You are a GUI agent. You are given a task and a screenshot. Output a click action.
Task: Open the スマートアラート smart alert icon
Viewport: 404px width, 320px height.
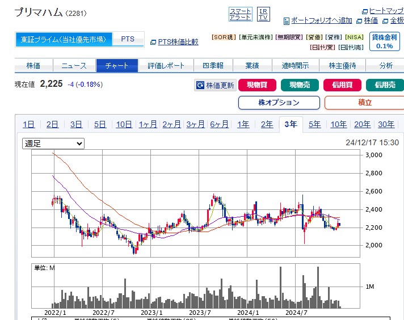click(x=241, y=14)
